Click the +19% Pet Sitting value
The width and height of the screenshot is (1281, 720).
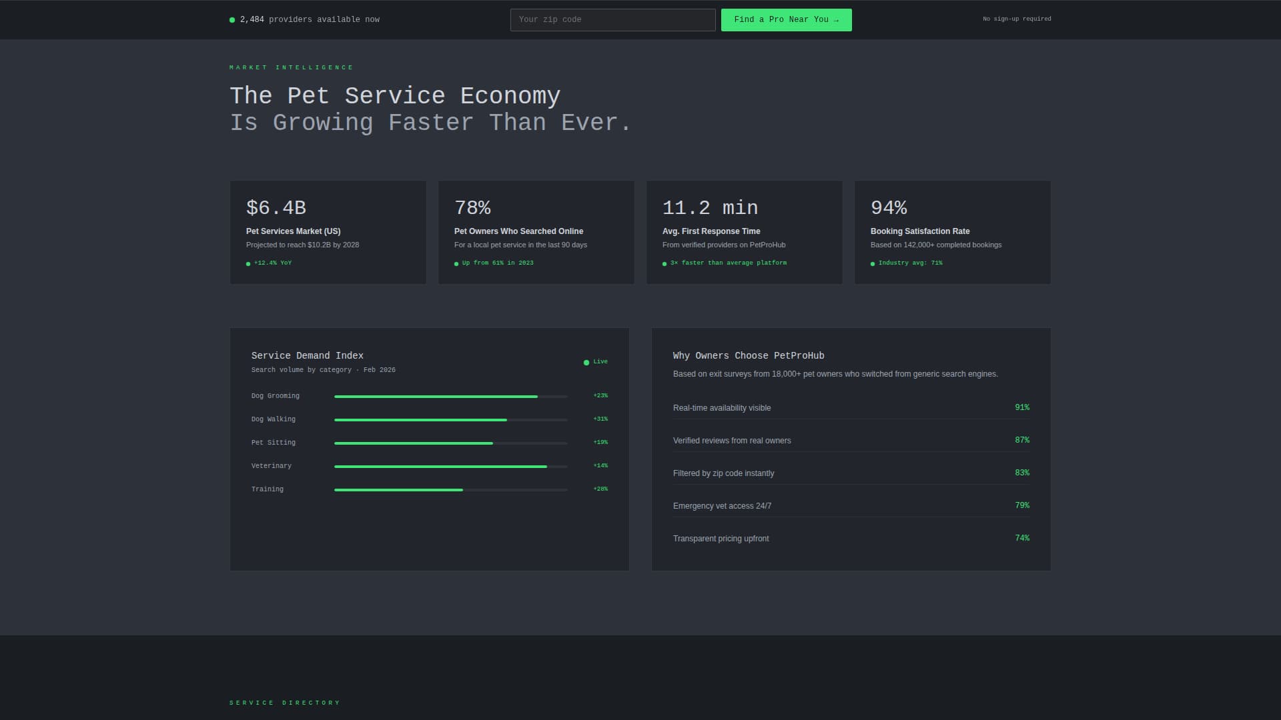click(x=600, y=443)
